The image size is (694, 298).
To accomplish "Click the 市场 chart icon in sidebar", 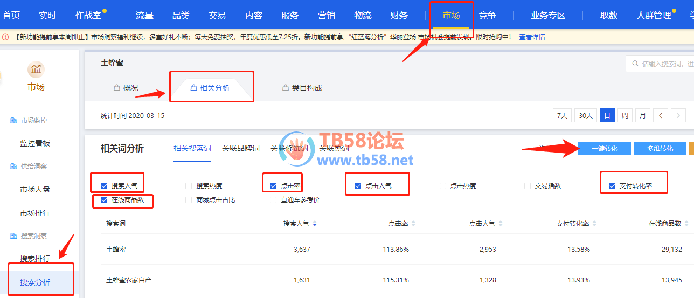I will click(36, 69).
